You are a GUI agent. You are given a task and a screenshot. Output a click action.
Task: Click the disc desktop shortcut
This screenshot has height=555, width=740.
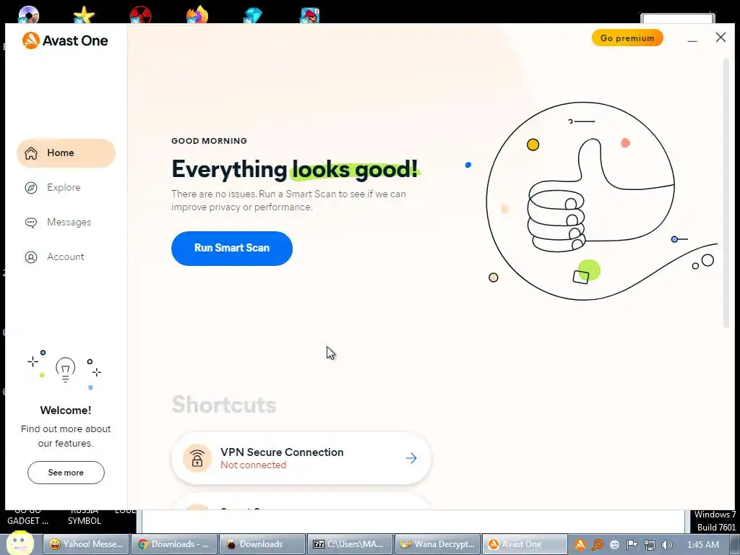tap(28, 14)
